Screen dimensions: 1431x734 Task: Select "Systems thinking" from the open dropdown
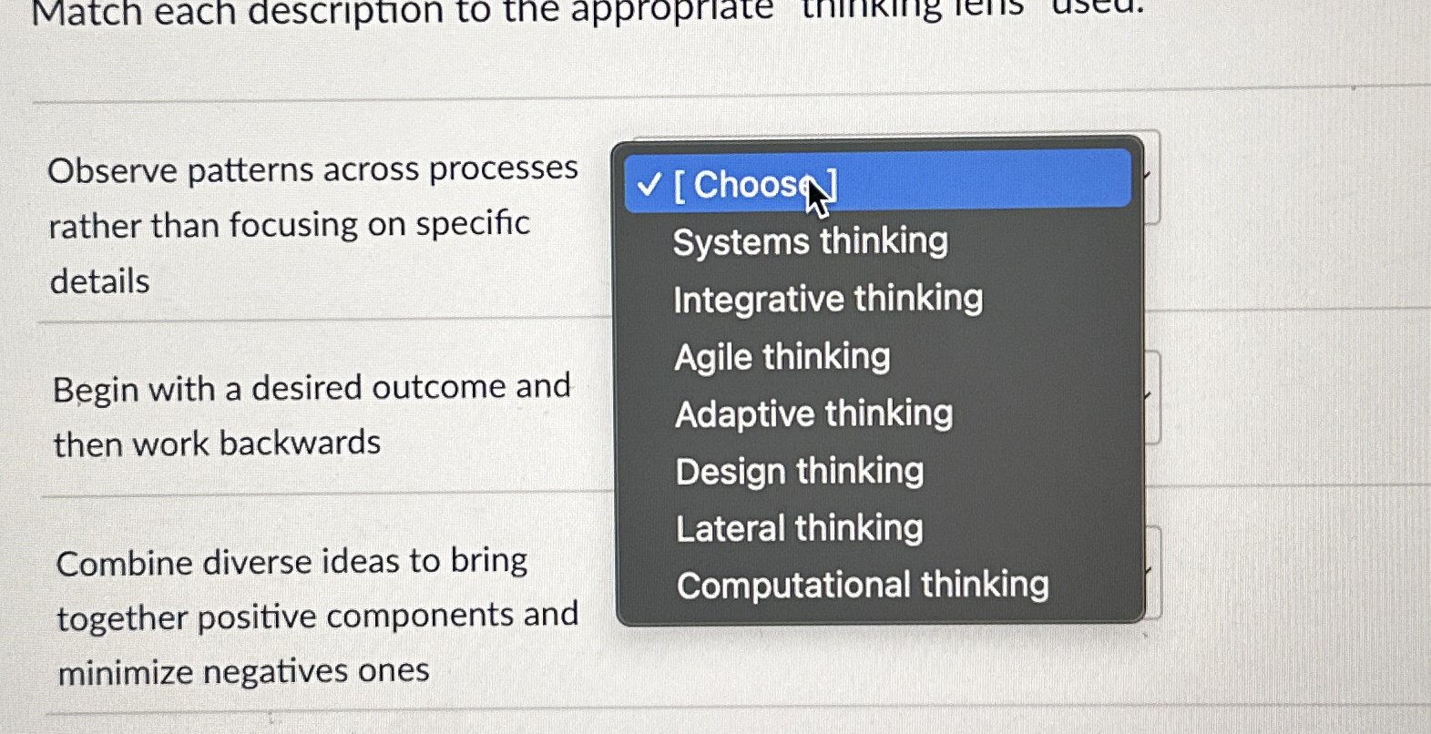(x=809, y=241)
